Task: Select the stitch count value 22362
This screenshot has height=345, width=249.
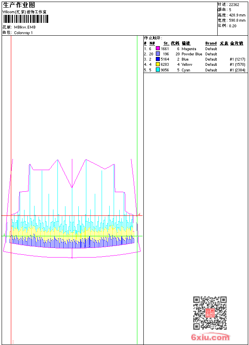Action: click(234, 4)
